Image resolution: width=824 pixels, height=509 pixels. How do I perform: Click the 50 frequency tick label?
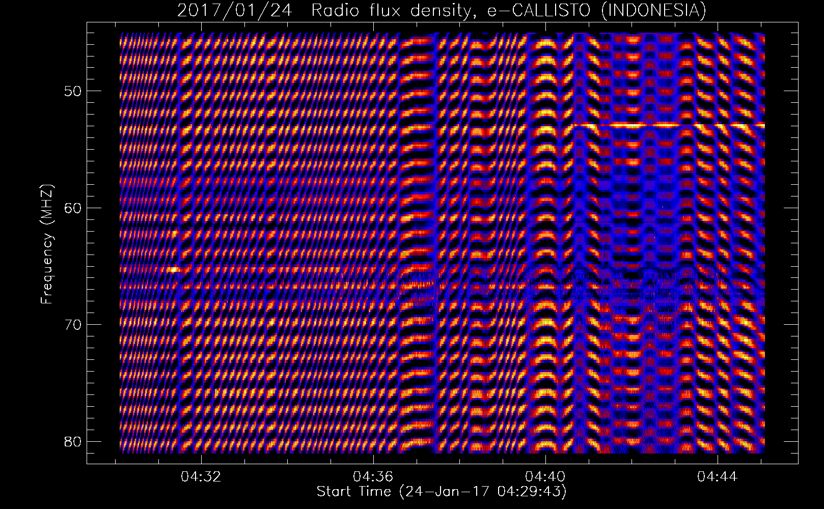click(x=72, y=91)
